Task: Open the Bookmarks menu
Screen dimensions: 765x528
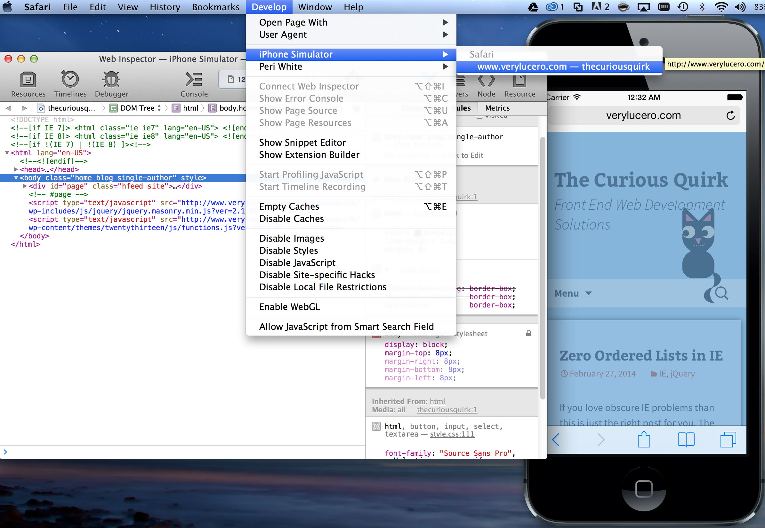Action: click(216, 7)
